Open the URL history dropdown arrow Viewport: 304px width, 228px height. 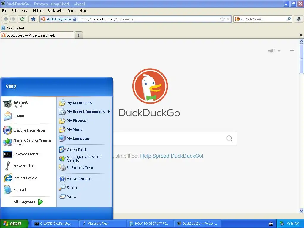tap(228, 19)
